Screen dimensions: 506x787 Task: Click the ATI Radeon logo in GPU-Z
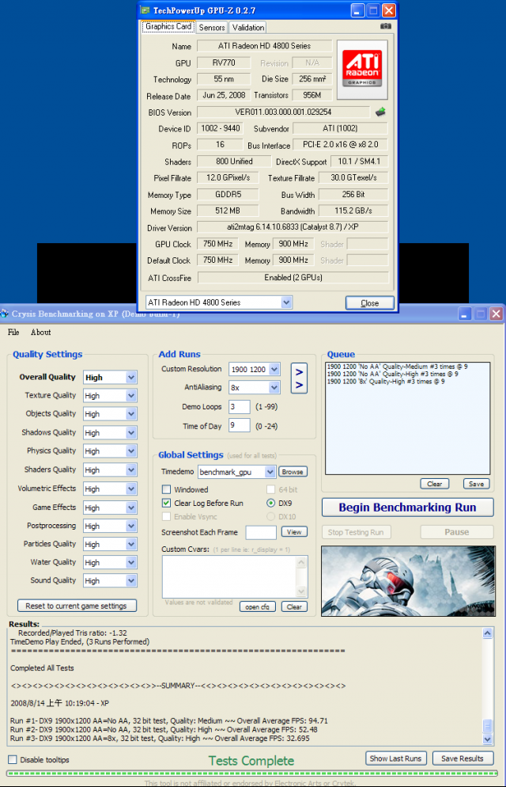362,69
